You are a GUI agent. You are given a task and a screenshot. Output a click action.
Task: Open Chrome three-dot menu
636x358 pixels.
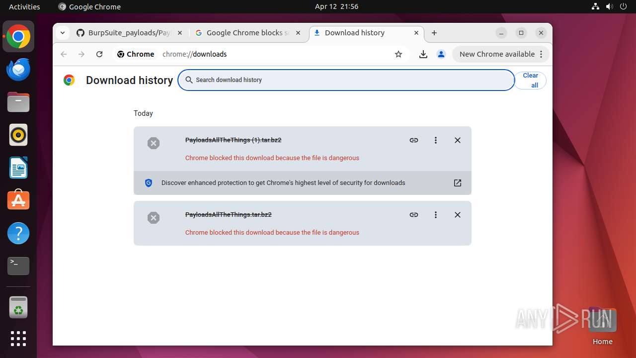tap(542, 54)
